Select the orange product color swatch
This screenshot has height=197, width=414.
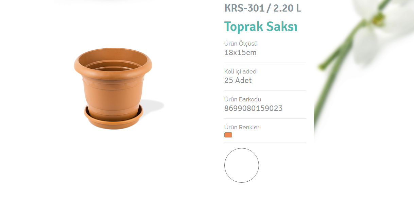point(228,135)
